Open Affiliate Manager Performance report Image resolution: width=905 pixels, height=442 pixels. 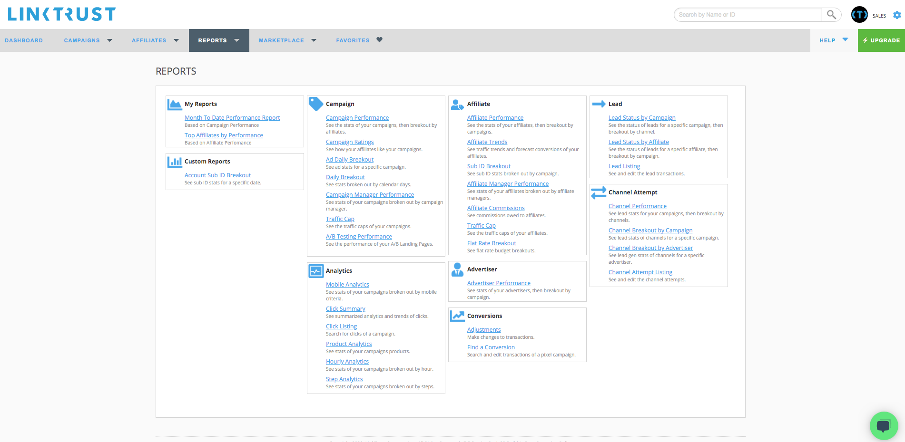(x=508, y=184)
